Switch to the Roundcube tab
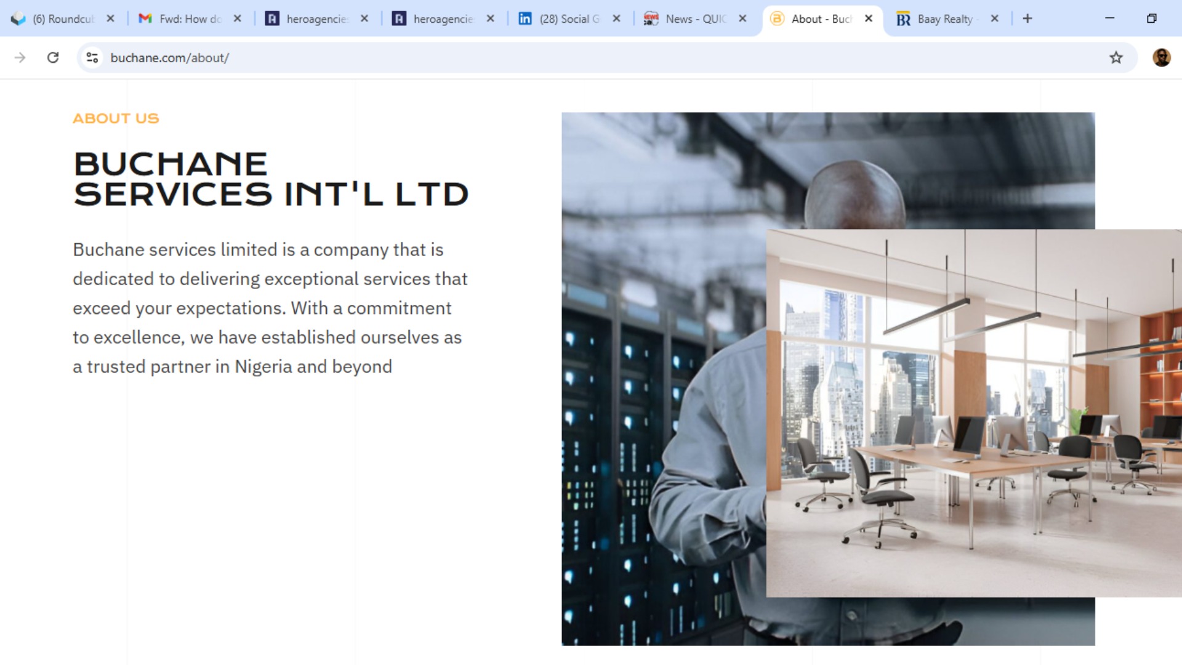Screen dimensions: 1182x665 (x=63, y=18)
